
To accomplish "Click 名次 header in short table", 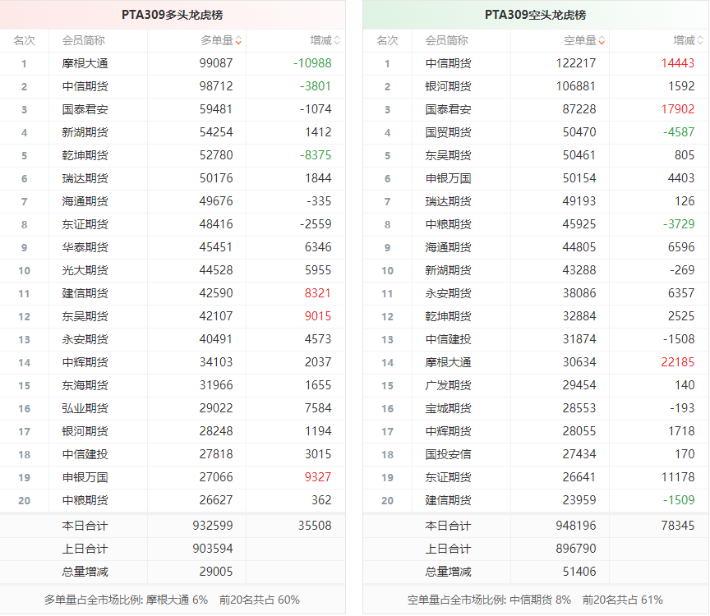I will click(x=387, y=41).
